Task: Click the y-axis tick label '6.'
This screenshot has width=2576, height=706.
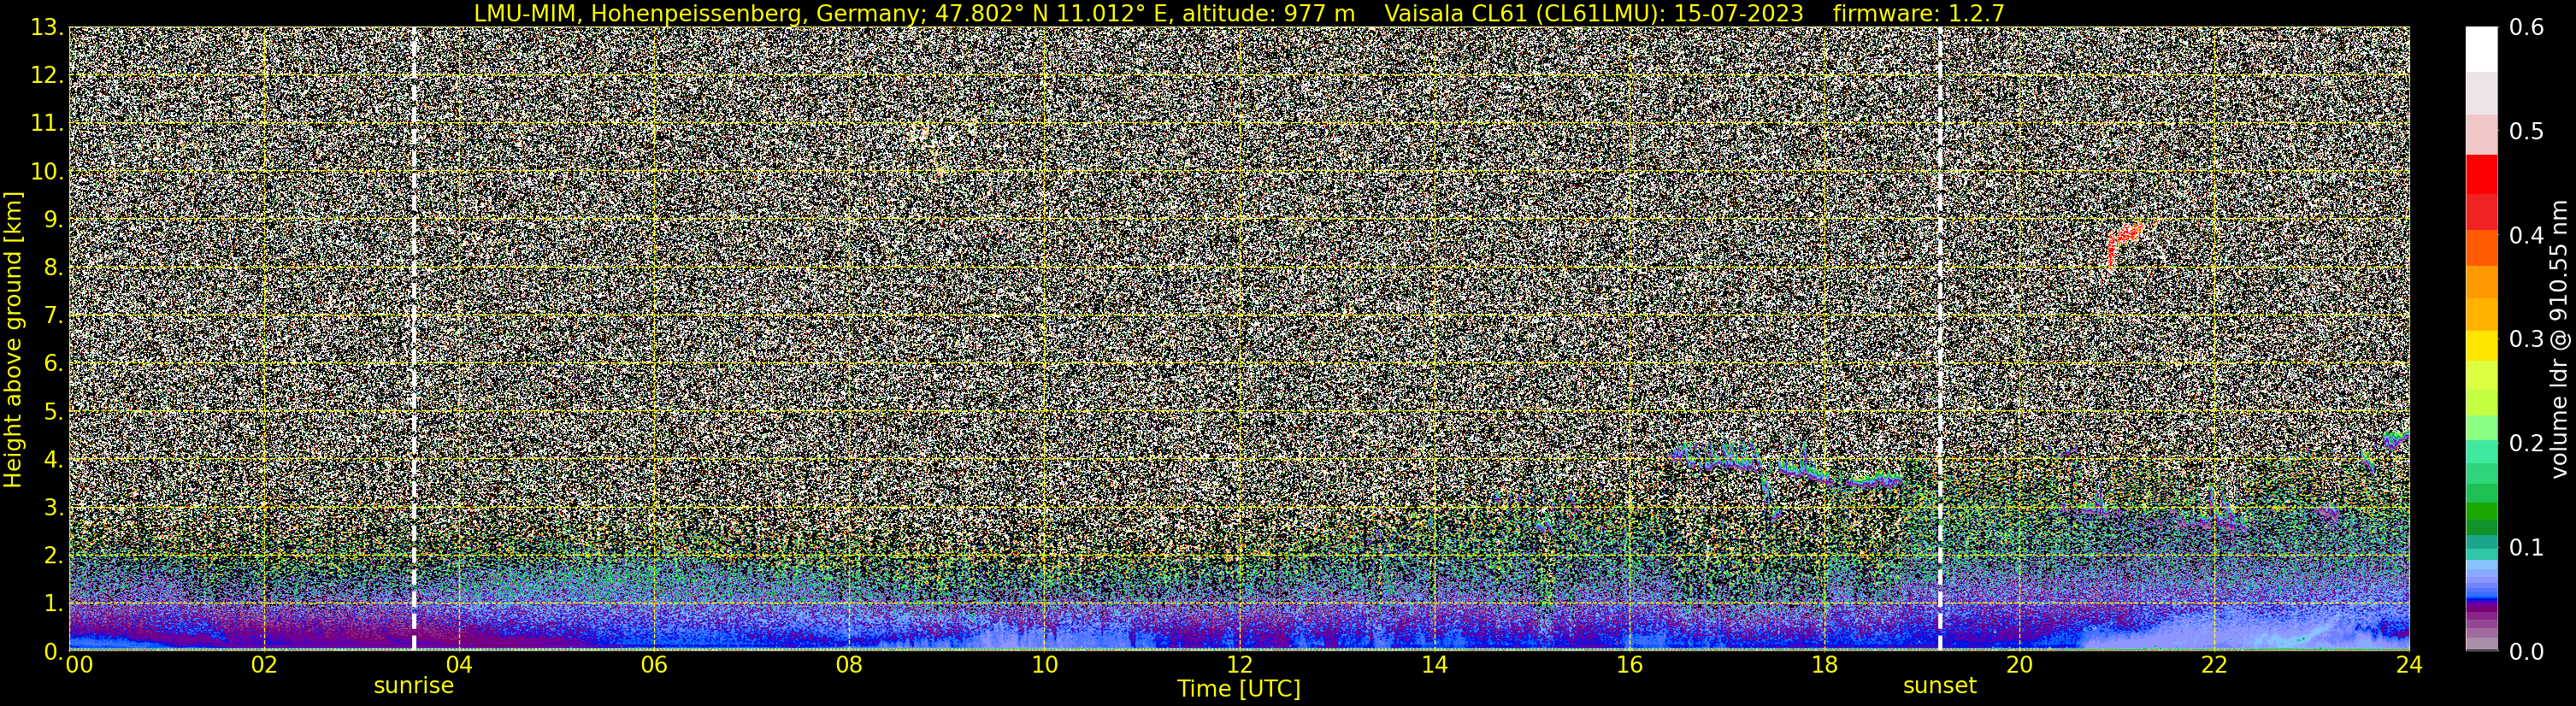Action: click(53, 364)
